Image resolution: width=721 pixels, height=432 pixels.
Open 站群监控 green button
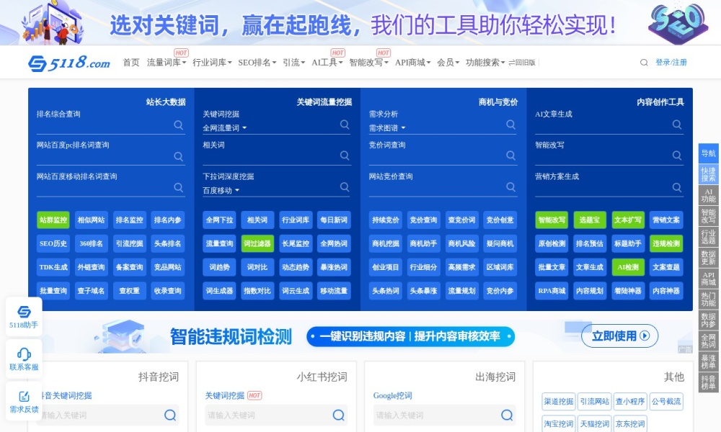(53, 220)
